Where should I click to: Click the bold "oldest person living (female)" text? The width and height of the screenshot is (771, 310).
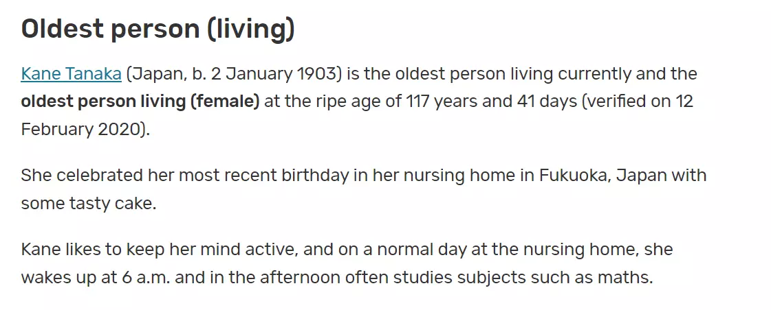click(140, 102)
